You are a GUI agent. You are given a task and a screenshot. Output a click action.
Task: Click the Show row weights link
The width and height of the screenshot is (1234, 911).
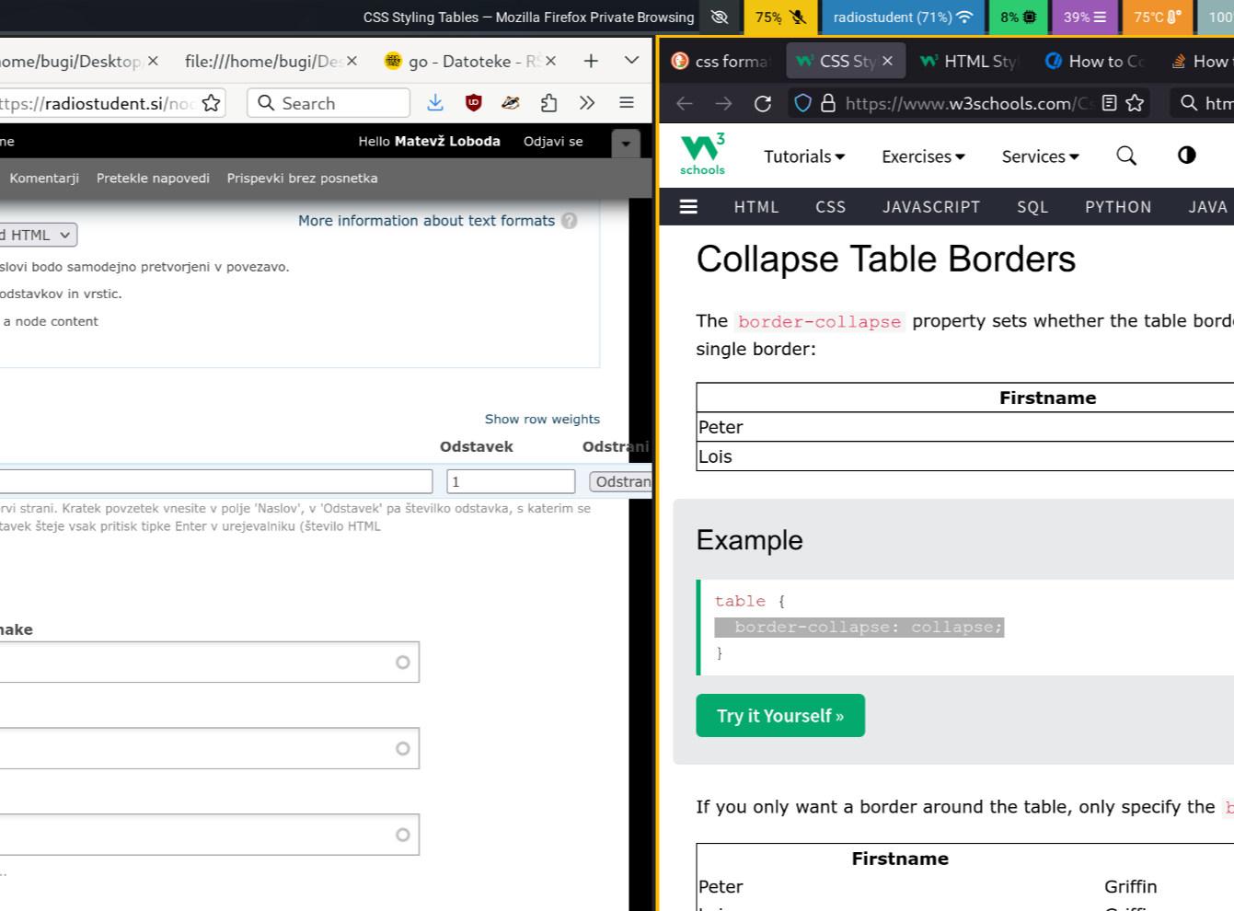[x=542, y=420]
